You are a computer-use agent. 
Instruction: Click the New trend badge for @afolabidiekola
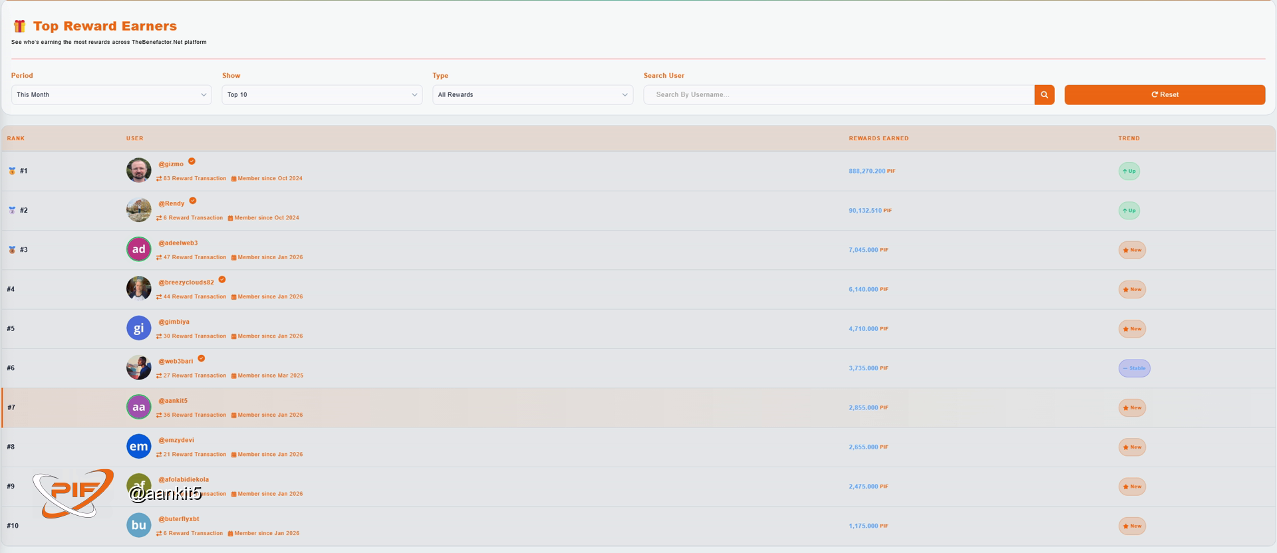[1132, 487]
